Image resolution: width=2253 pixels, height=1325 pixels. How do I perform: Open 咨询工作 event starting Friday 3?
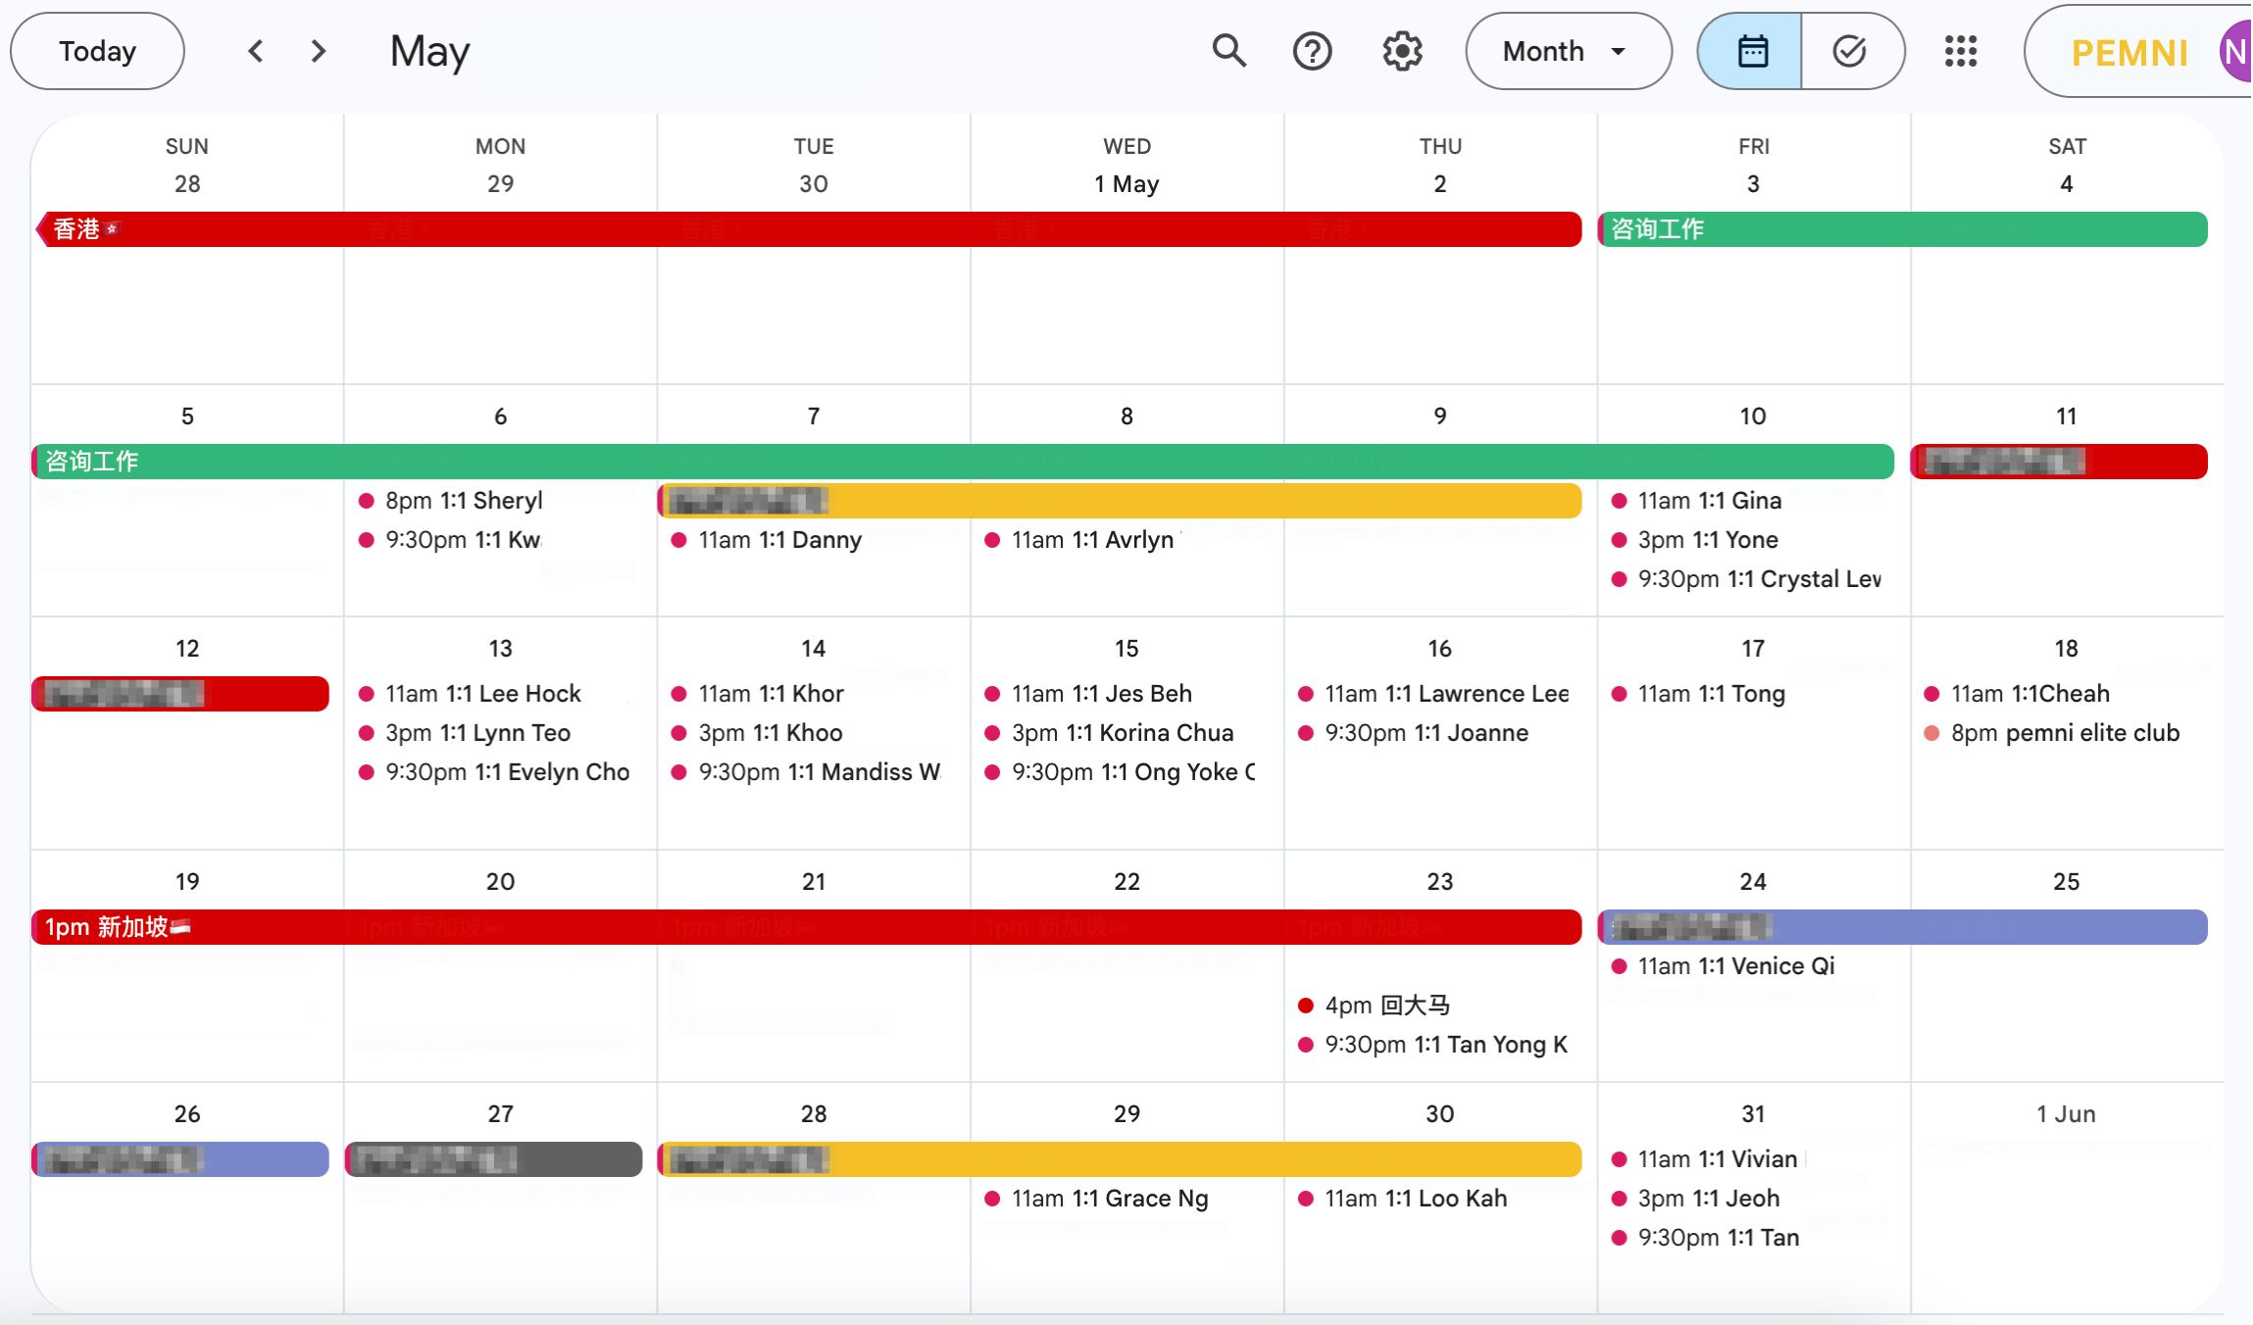(1902, 229)
